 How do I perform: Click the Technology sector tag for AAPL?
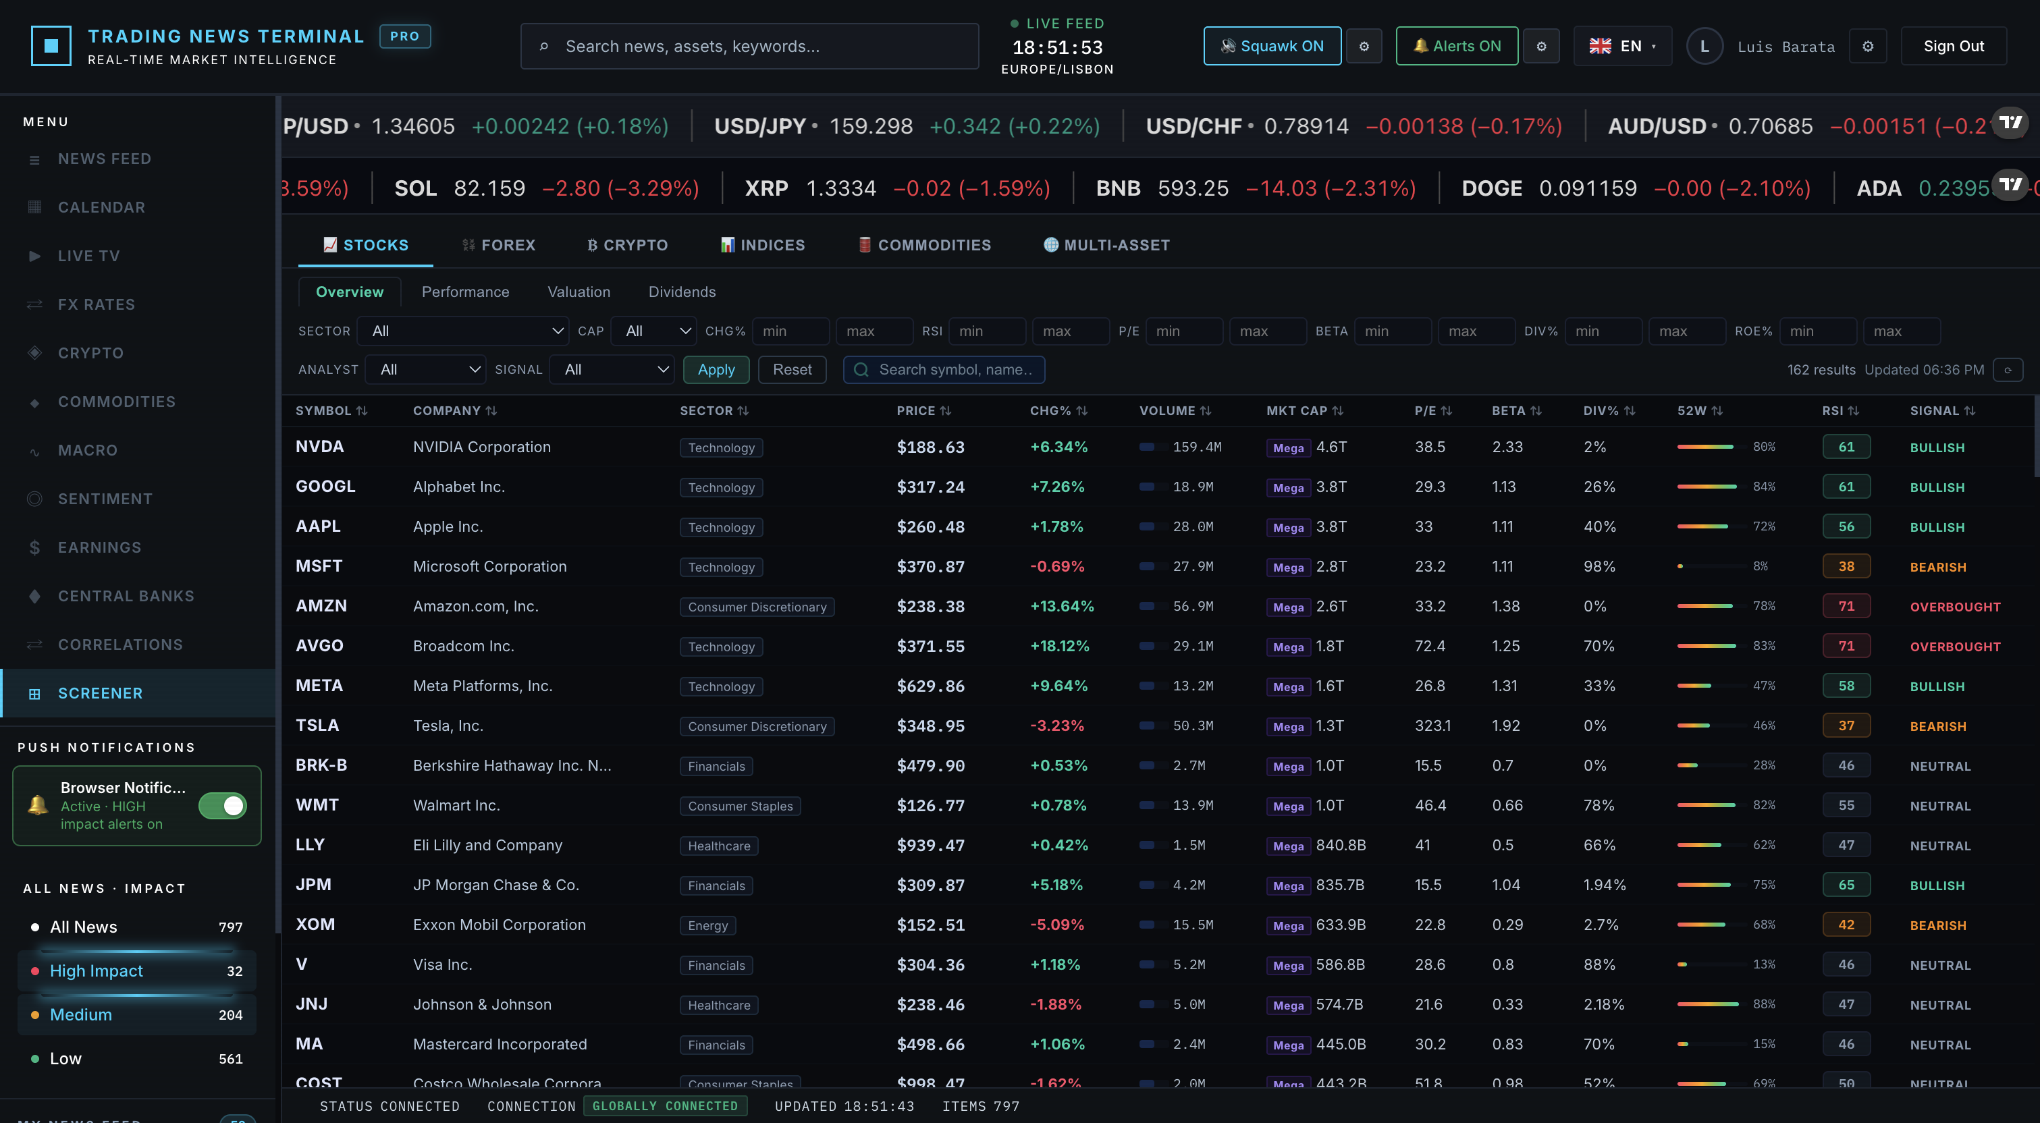click(x=721, y=528)
